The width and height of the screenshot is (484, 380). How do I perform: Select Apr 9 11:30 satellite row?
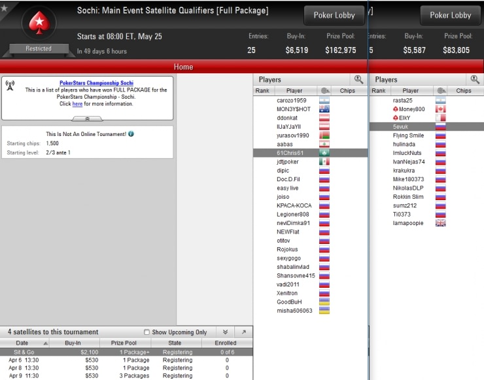126,375
